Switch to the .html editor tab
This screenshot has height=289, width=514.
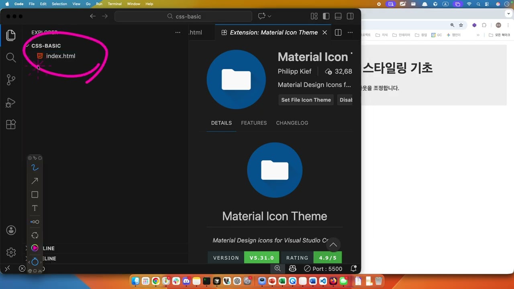[x=196, y=33]
